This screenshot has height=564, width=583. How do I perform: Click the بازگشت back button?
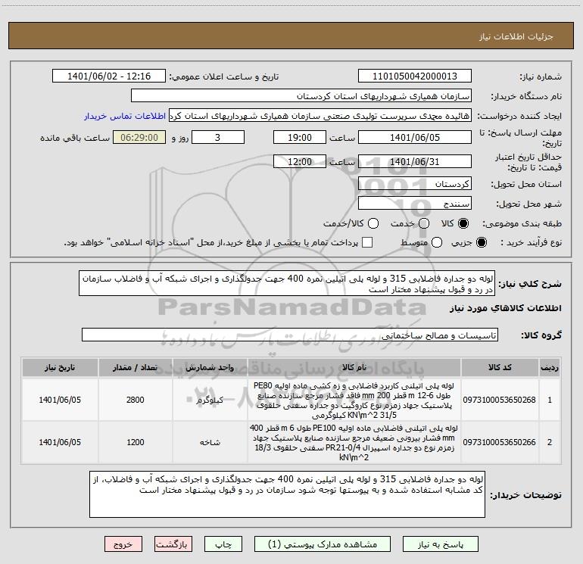(173, 544)
